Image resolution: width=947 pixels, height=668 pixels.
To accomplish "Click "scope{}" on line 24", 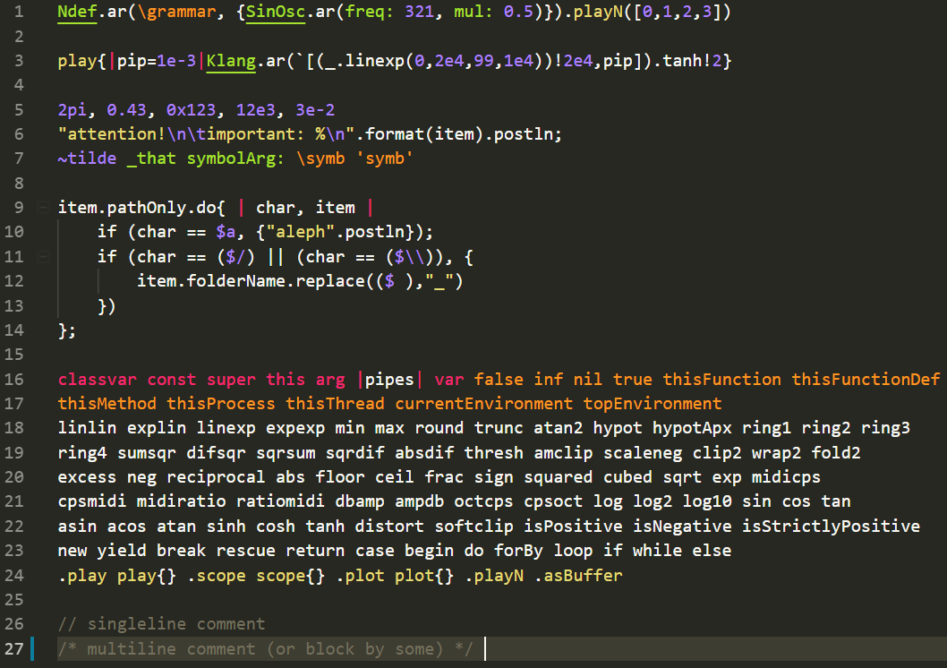I will [291, 575].
